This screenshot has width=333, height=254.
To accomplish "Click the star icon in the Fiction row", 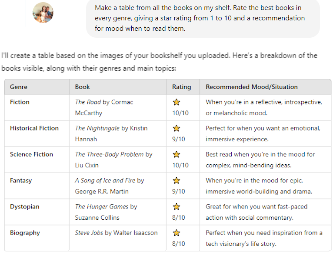I will click(x=176, y=102).
